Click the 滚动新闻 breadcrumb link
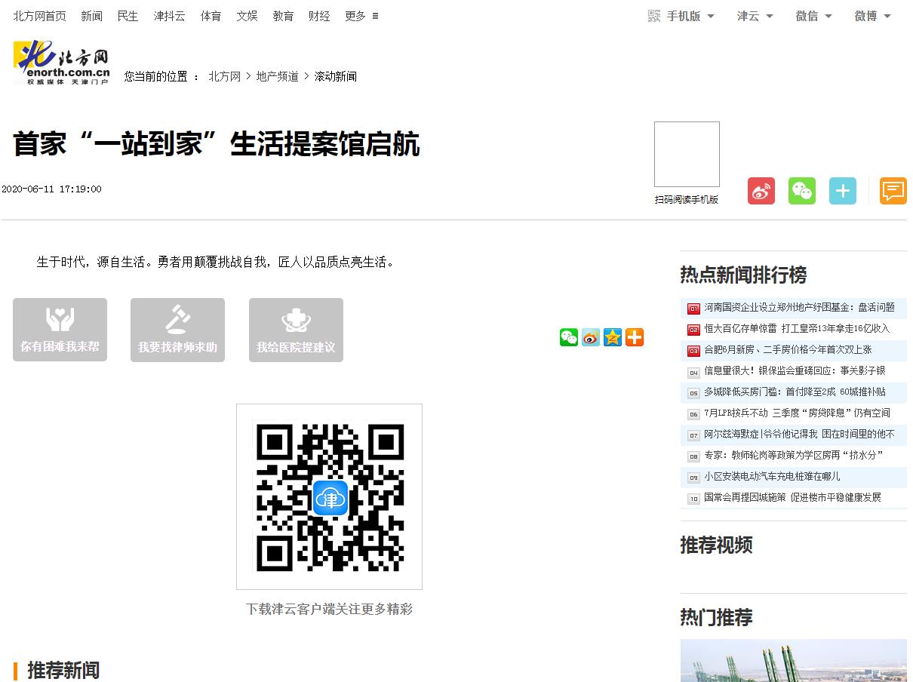Screen dimensions: 913x682 pos(336,76)
